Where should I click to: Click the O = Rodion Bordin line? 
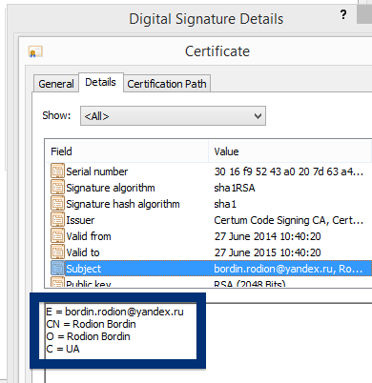click(x=88, y=336)
